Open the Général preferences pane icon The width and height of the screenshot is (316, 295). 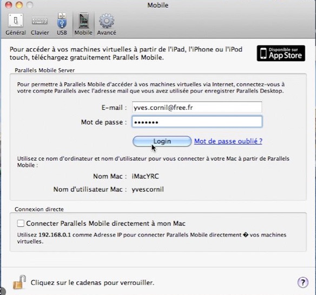click(x=16, y=21)
